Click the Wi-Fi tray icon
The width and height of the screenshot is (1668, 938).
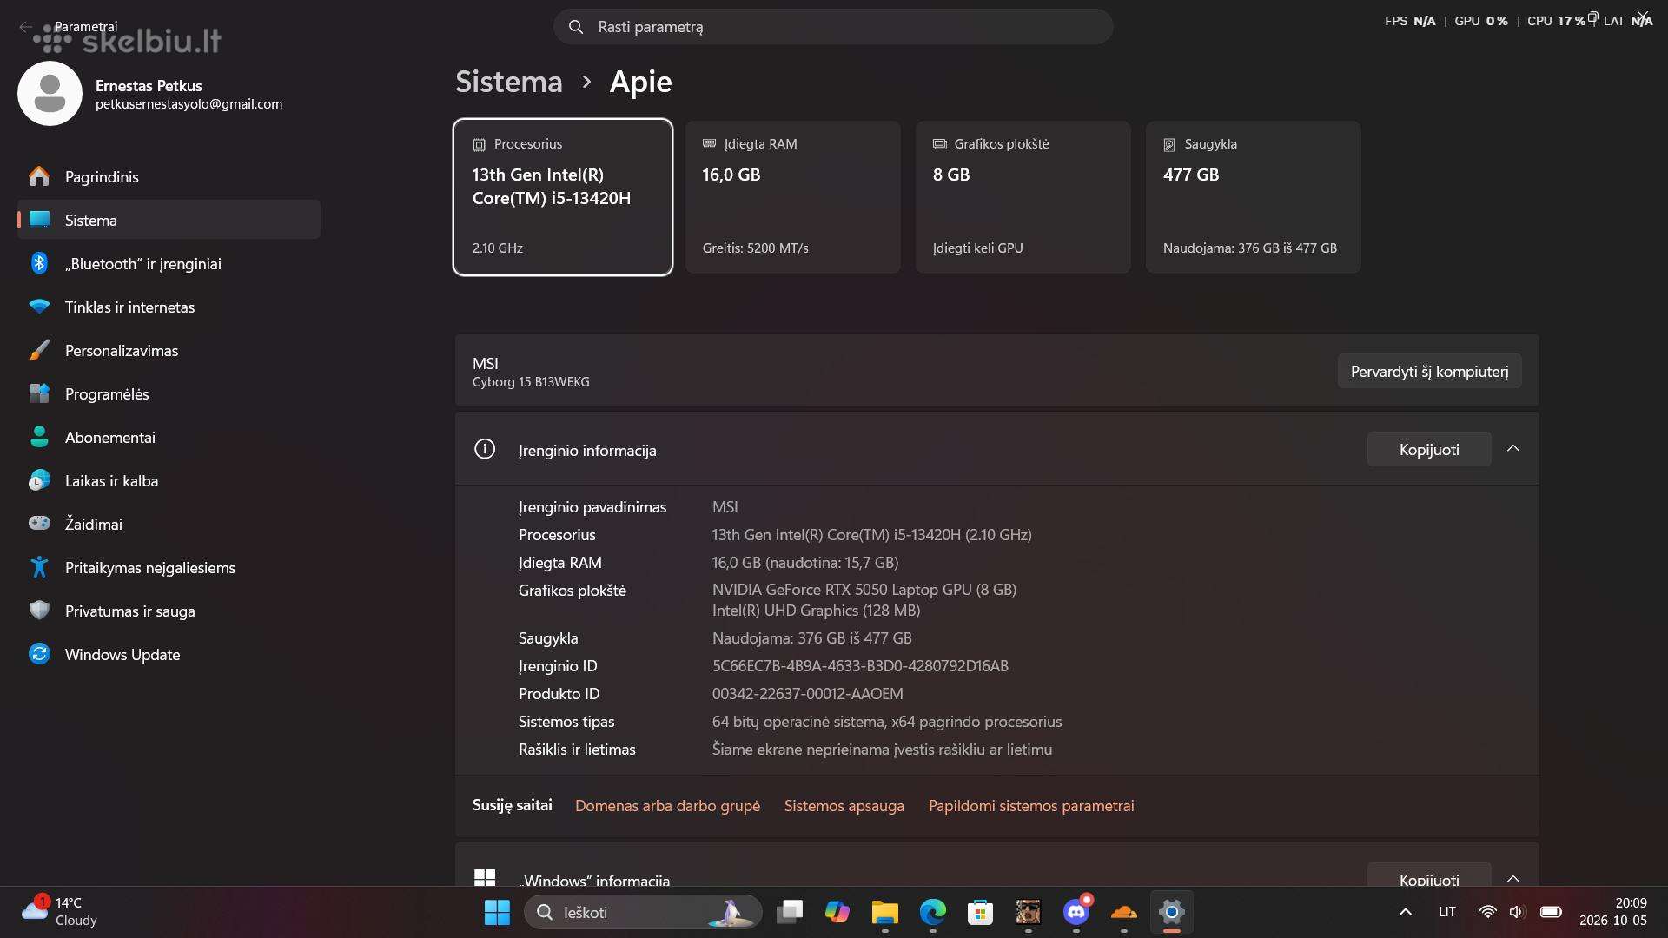[1487, 912]
